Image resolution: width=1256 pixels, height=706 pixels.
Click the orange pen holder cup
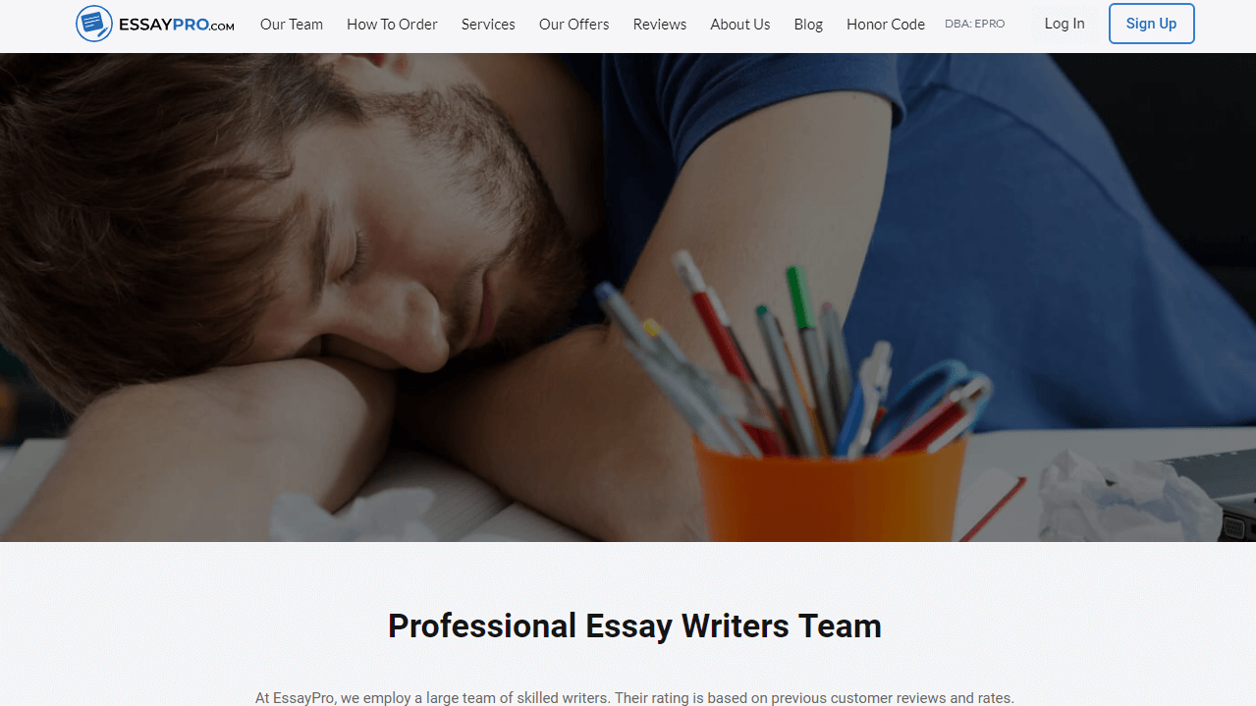pyautogui.click(x=830, y=488)
